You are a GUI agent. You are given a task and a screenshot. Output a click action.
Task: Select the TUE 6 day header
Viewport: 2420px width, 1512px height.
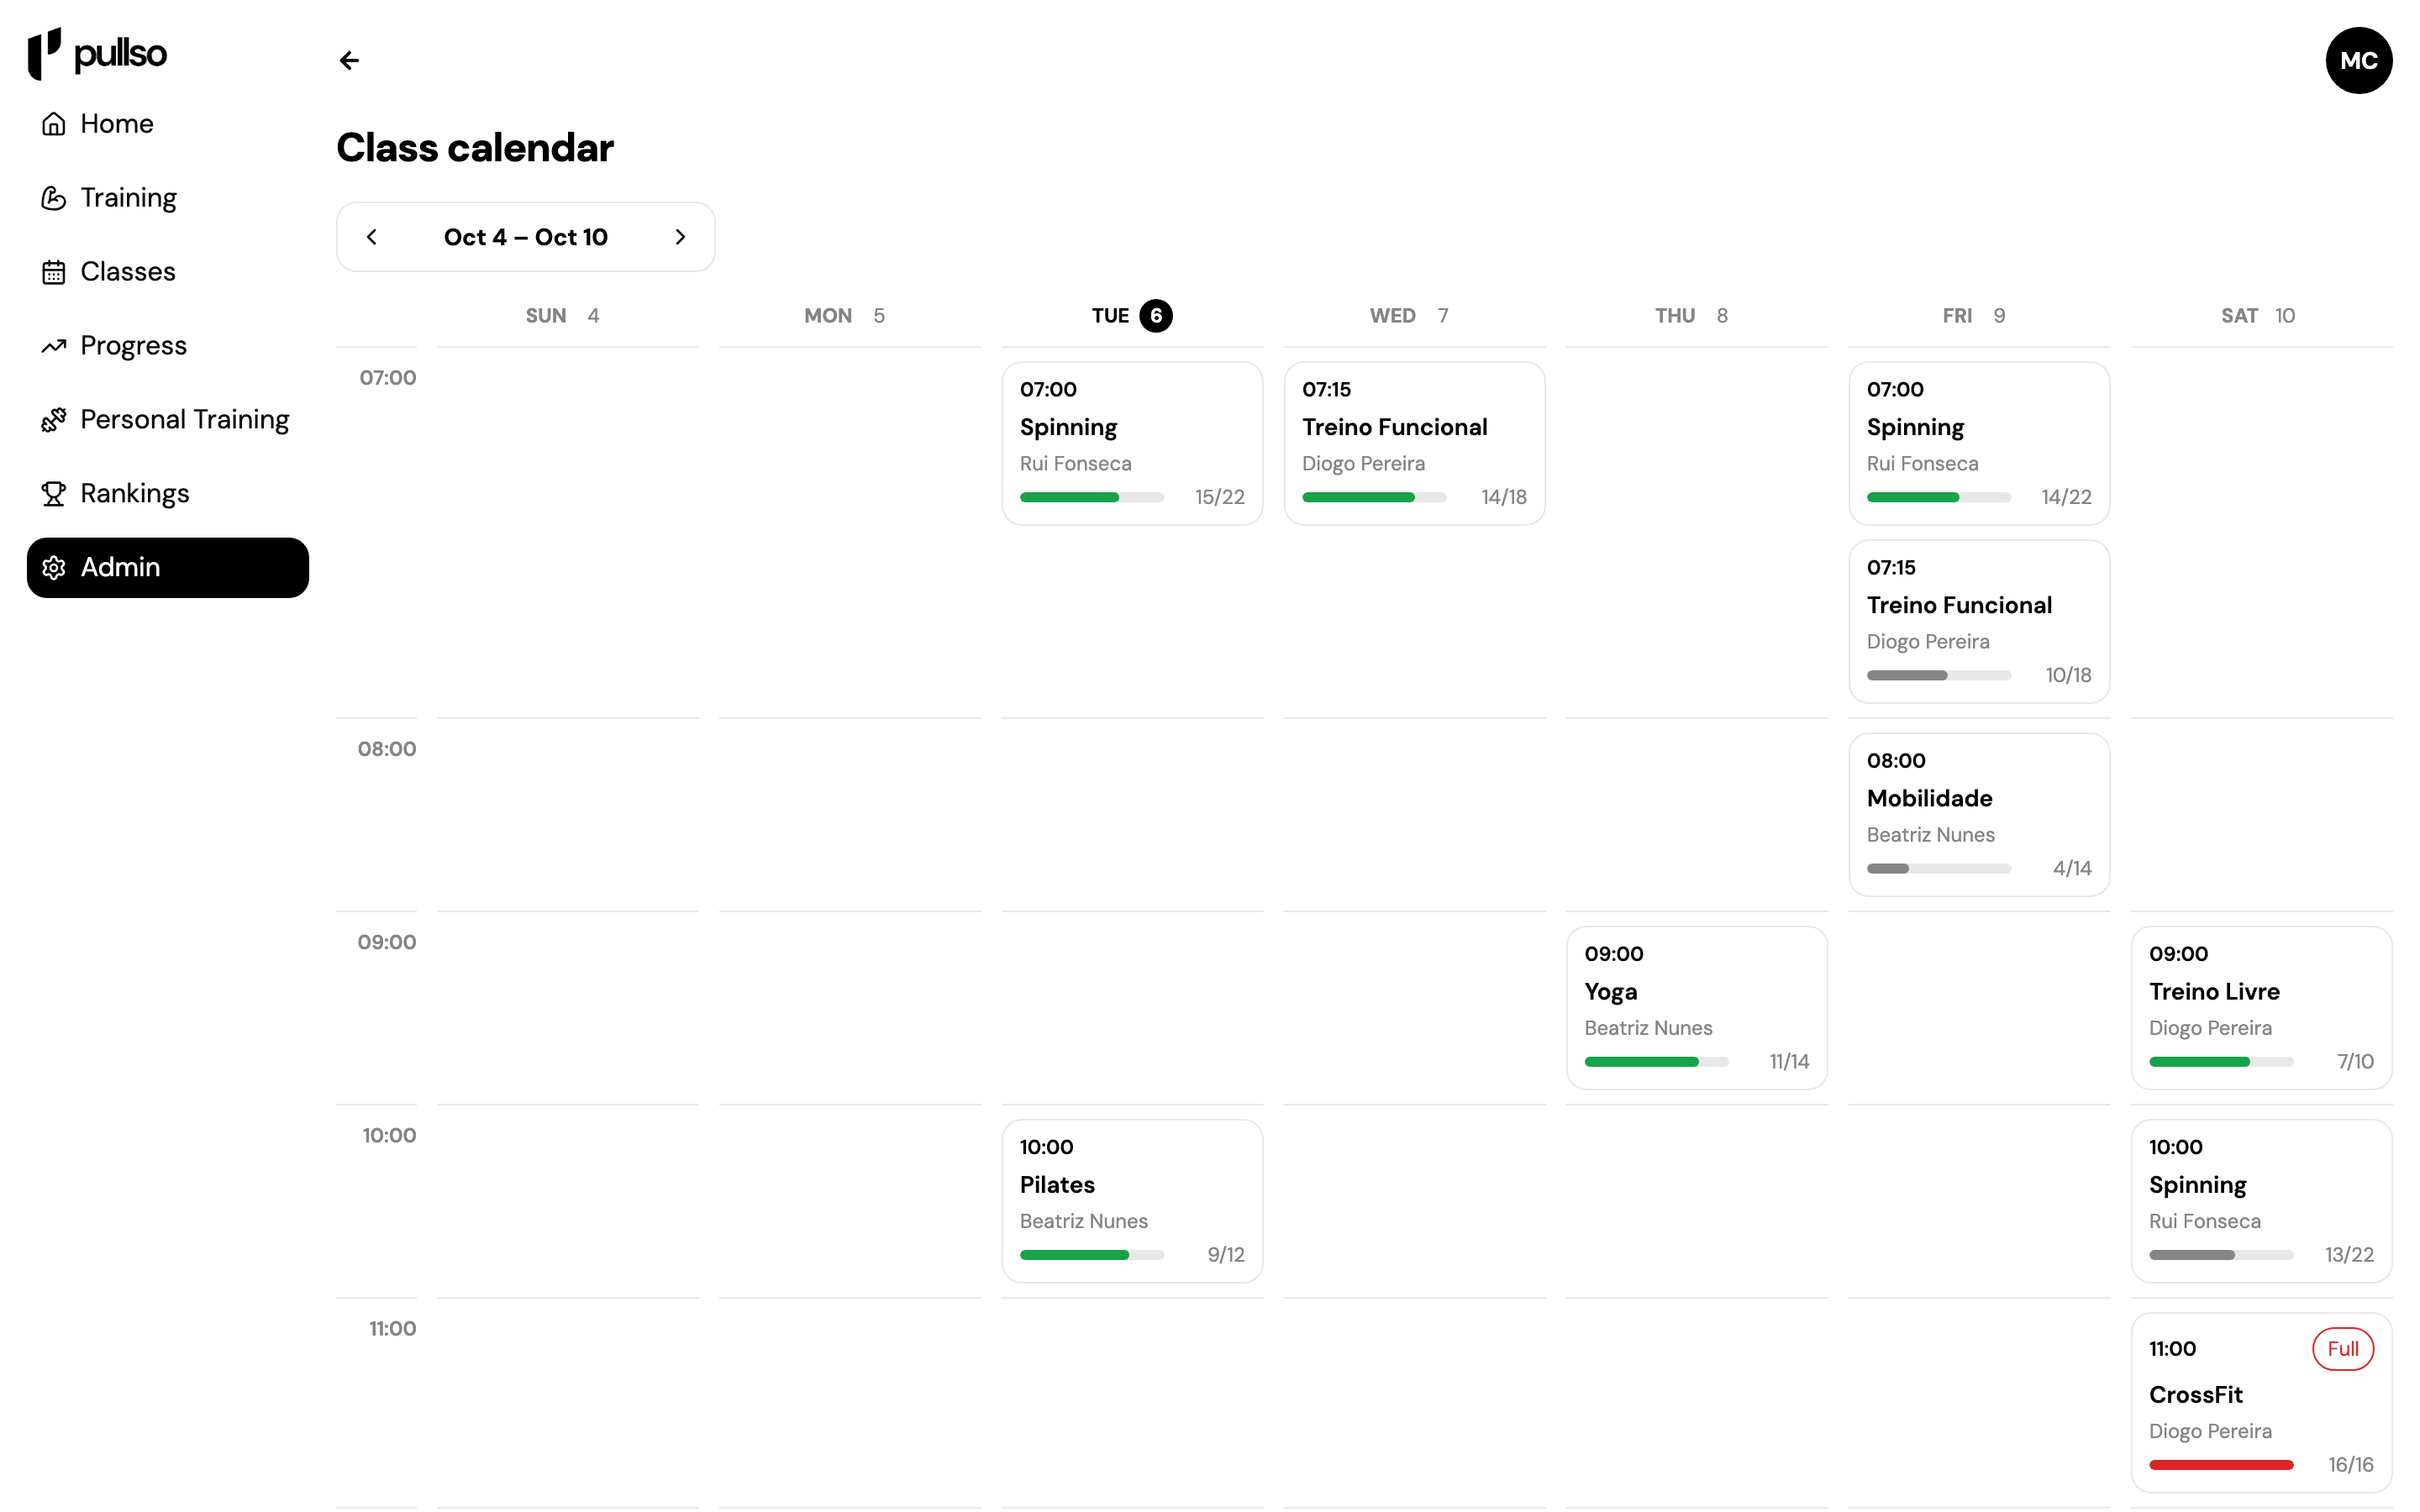(x=1132, y=316)
